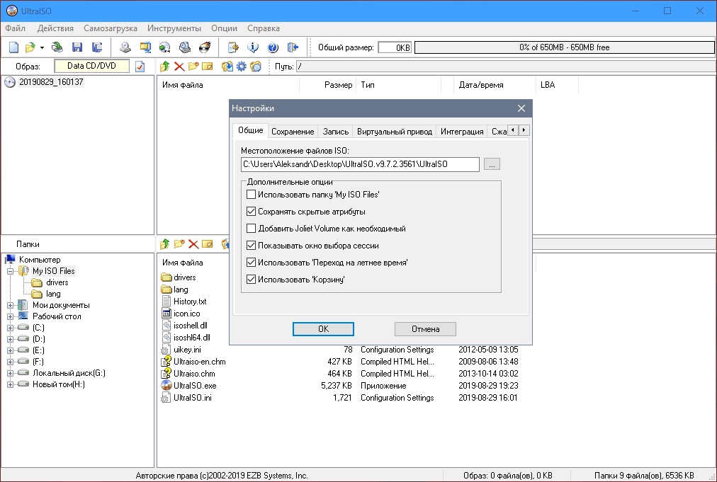717x482 pixels.
Task: Expand the Мои документы tree node
Action: click(x=10, y=305)
